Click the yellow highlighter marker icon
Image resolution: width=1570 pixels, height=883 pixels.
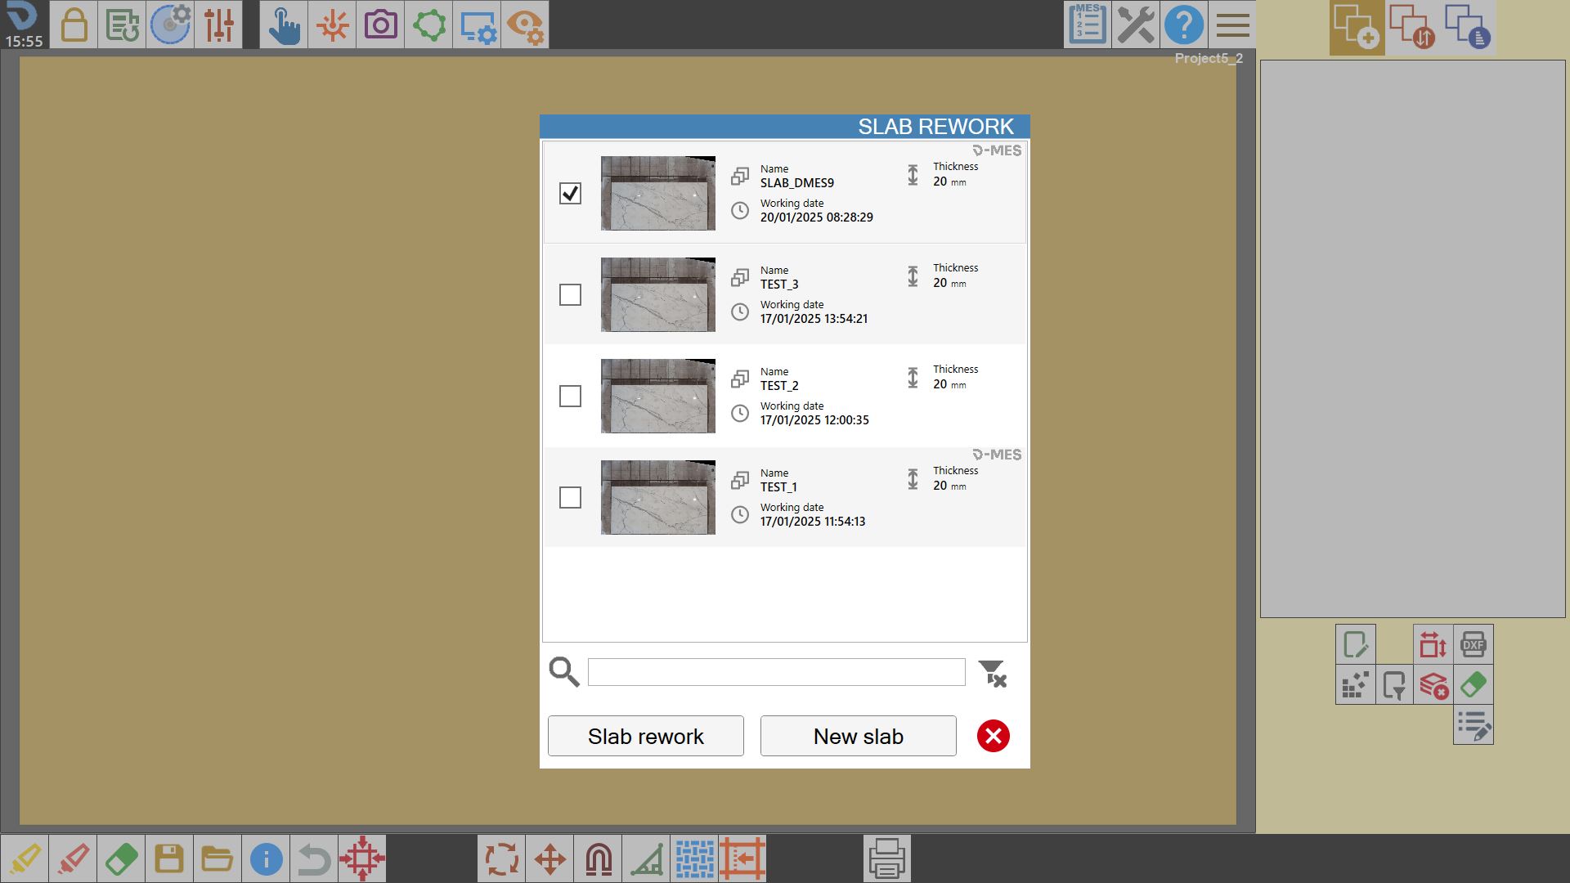(25, 858)
